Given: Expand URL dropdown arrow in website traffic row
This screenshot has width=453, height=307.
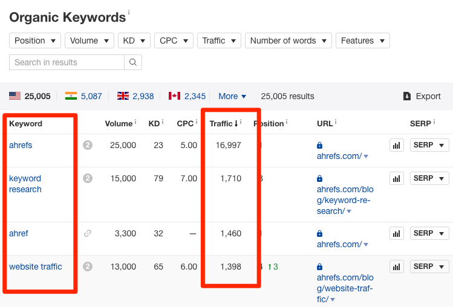Looking at the screenshot, I should pyautogui.click(x=333, y=300).
